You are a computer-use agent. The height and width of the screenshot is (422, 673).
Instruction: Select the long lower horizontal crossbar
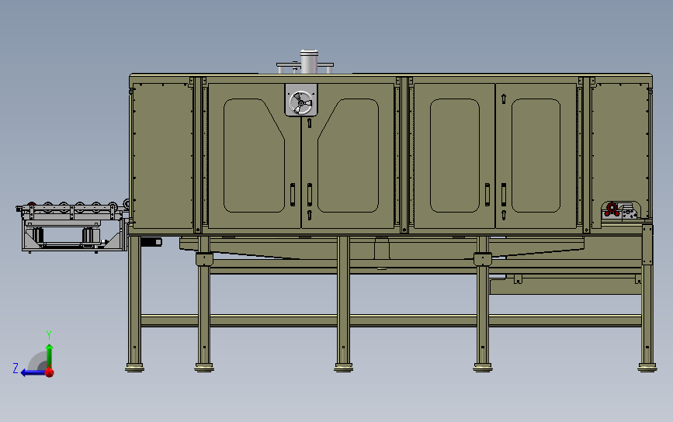coord(390,321)
